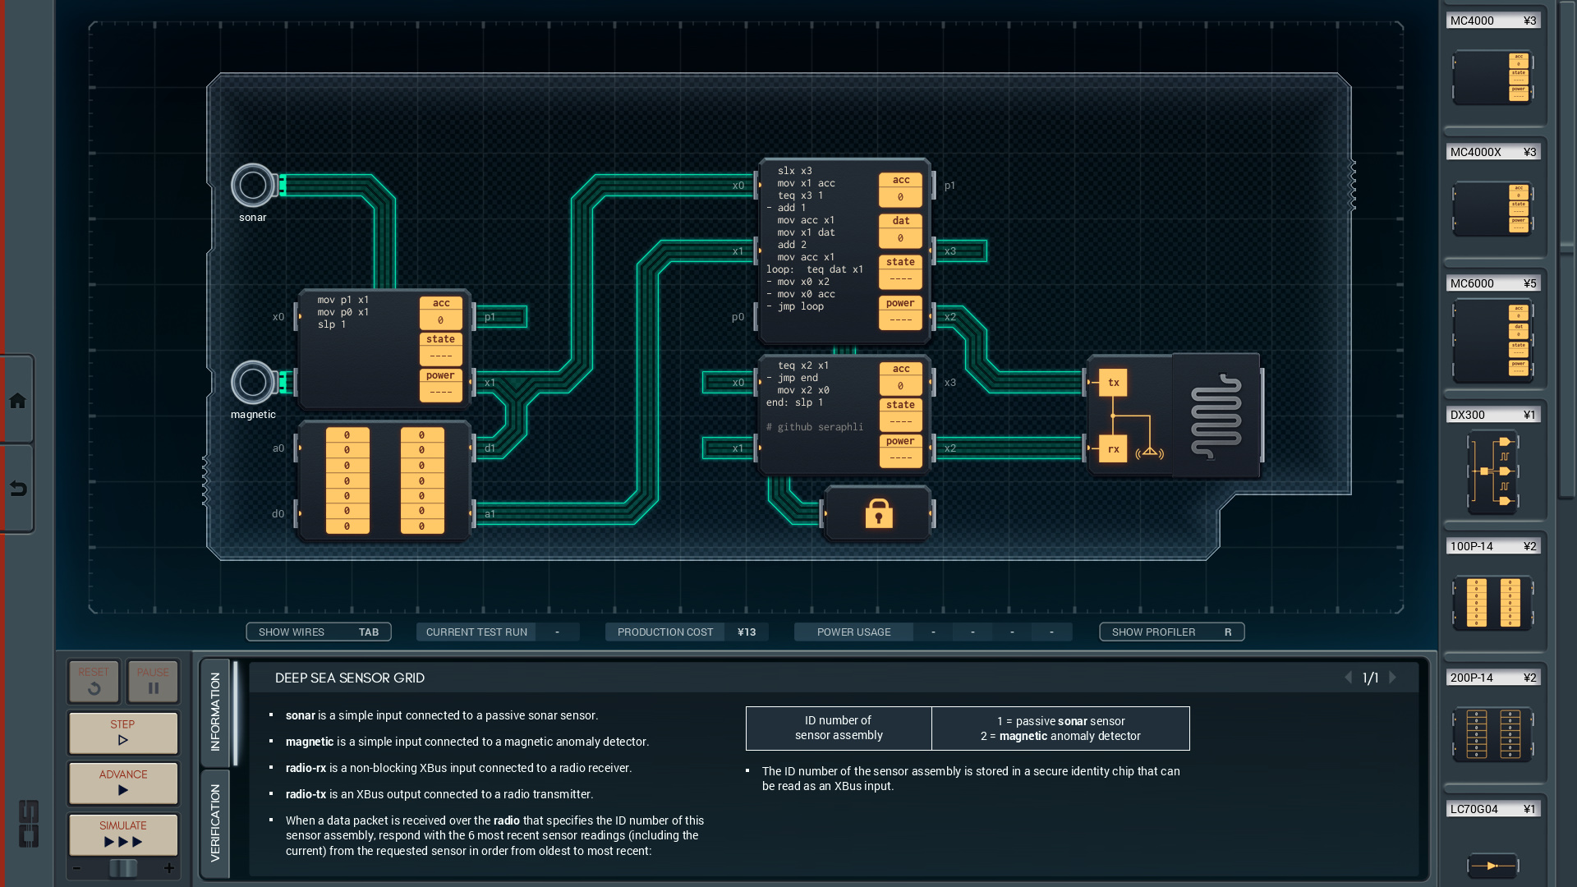
Task: Toggle Show Wires button
Action: click(x=319, y=632)
